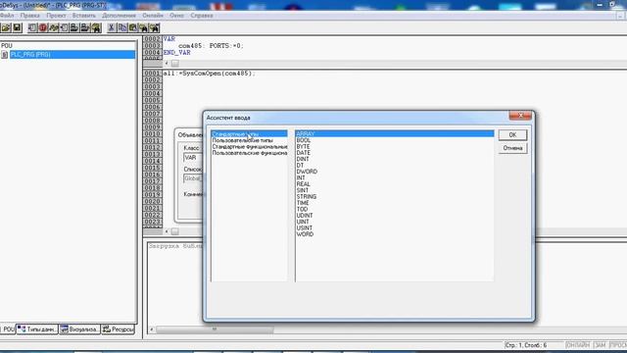Close the Ассистент ввода dialog
This screenshot has width=627, height=353.
pos(520,116)
